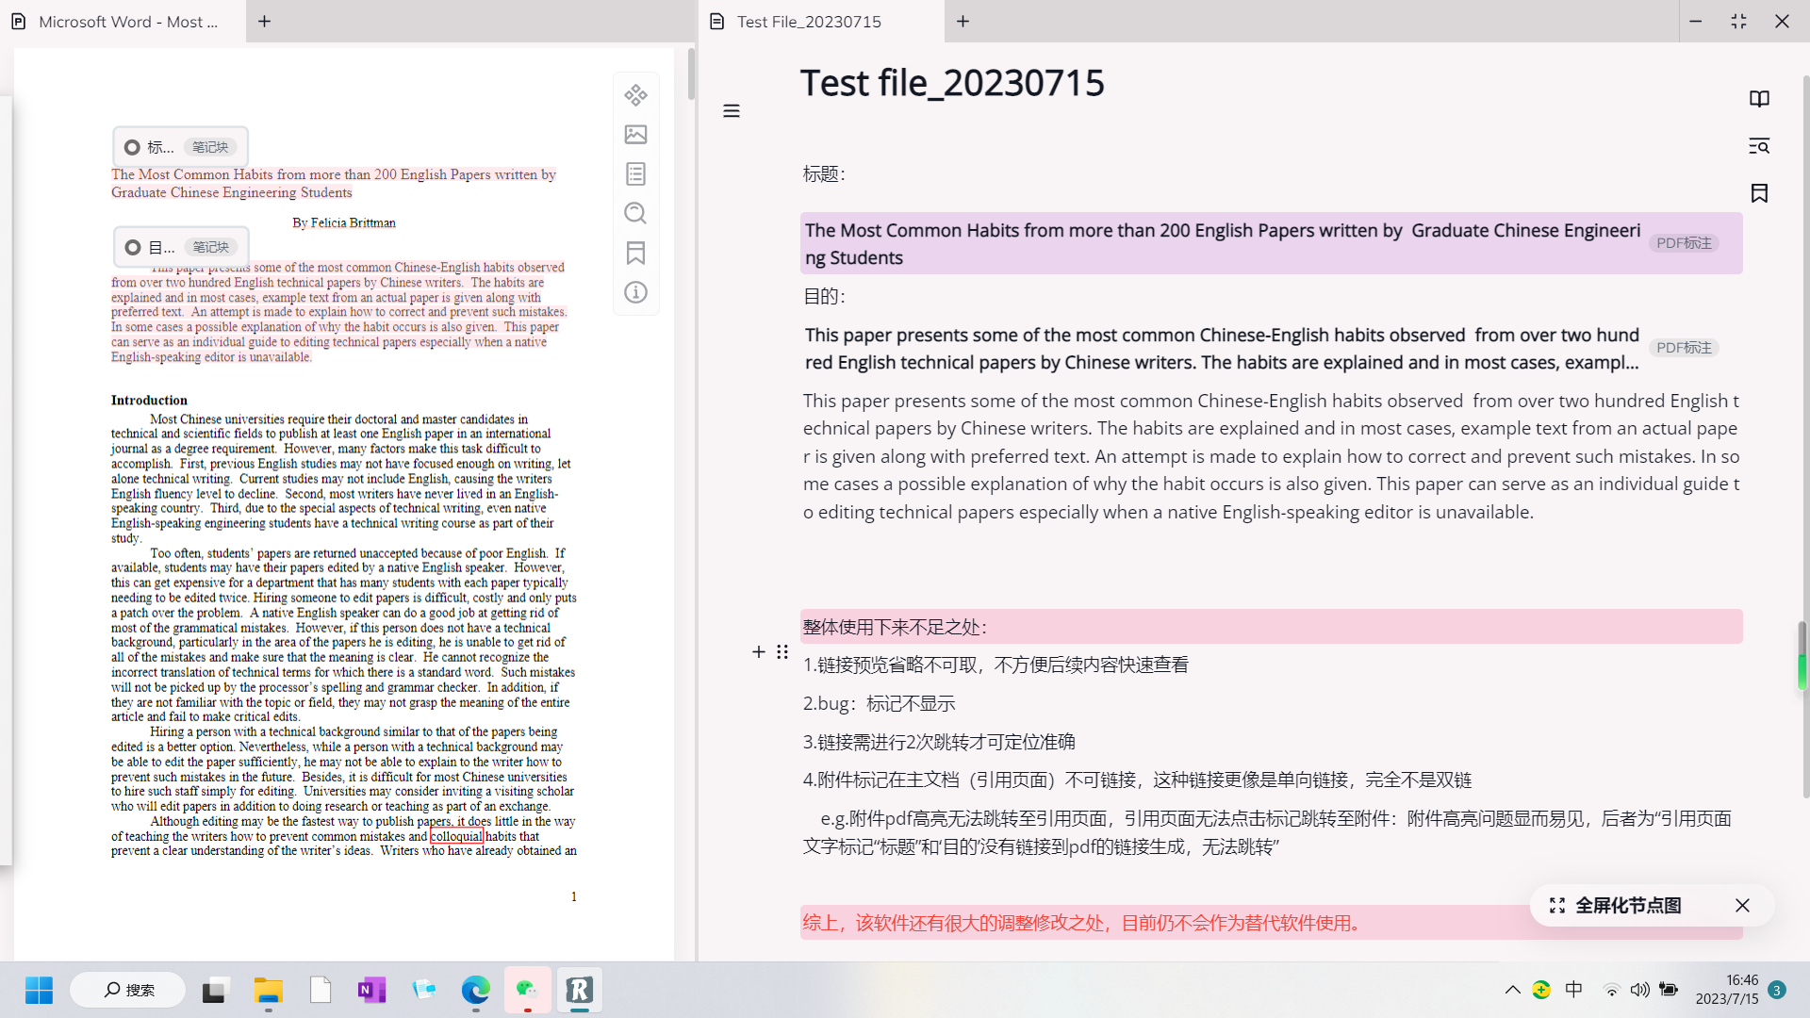Toggle the hamburger outline menu
The width and height of the screenshot is (1810, 1018).
coord(732,111)
